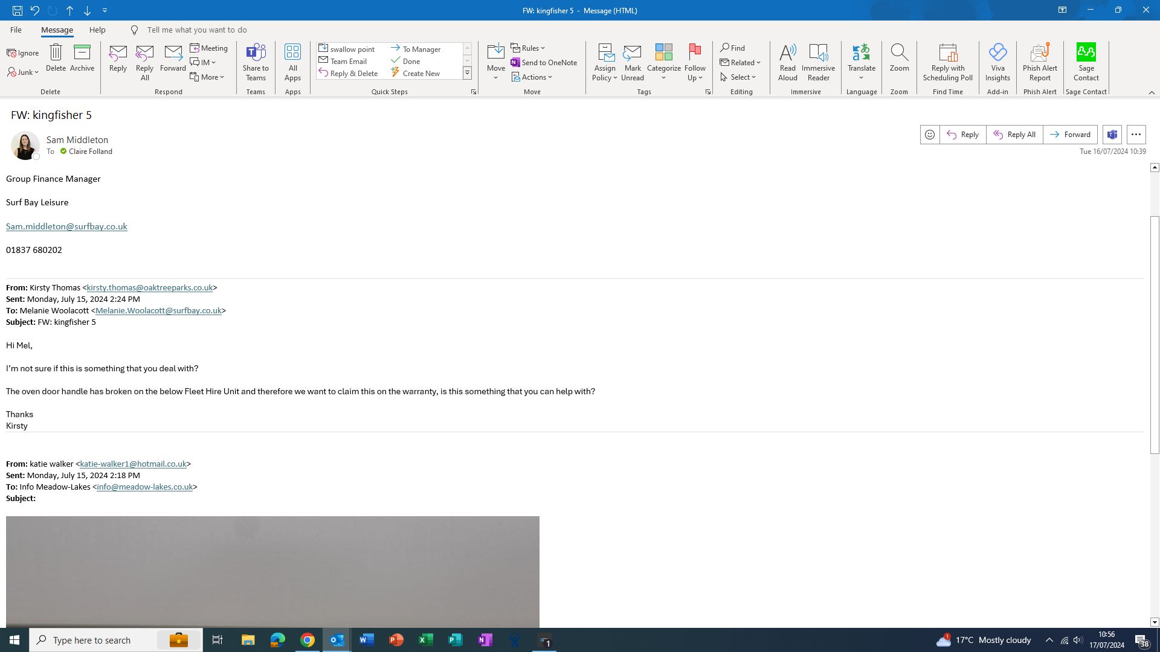Open the Rules dropdown menu

[x=529, y=48]
